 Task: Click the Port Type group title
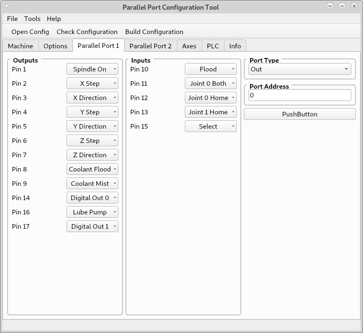coord(264,60)
